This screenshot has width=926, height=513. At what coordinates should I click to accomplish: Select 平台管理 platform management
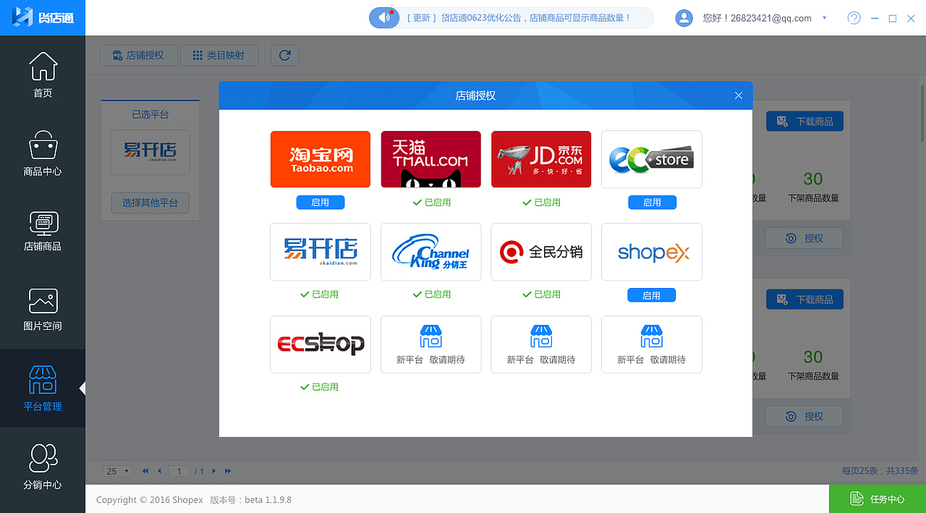pos(43,389)
